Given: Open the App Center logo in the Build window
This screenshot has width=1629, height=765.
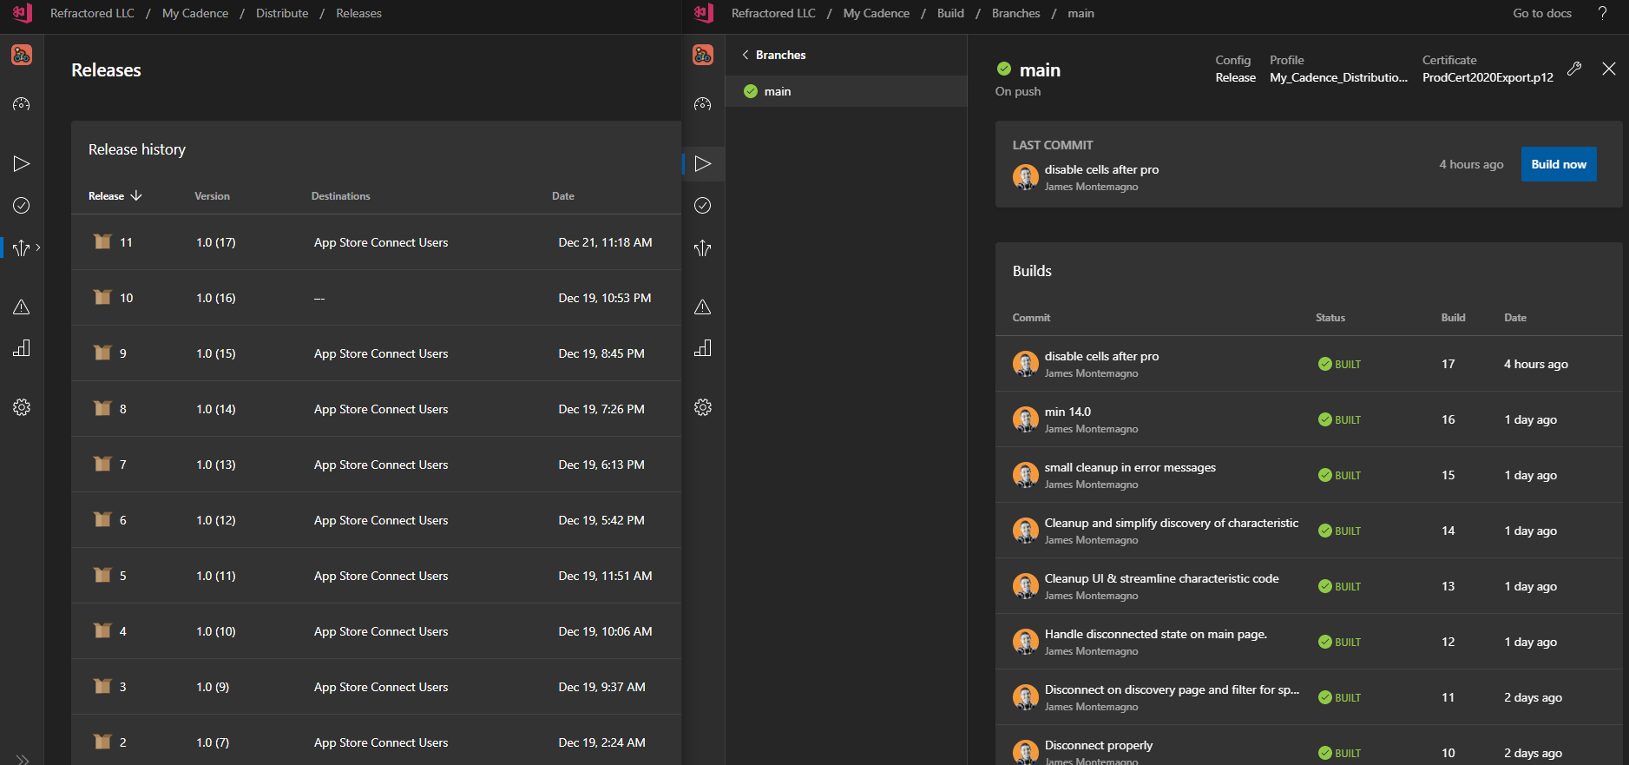Looking at the screenshot, I should click(x=704, y=13).
